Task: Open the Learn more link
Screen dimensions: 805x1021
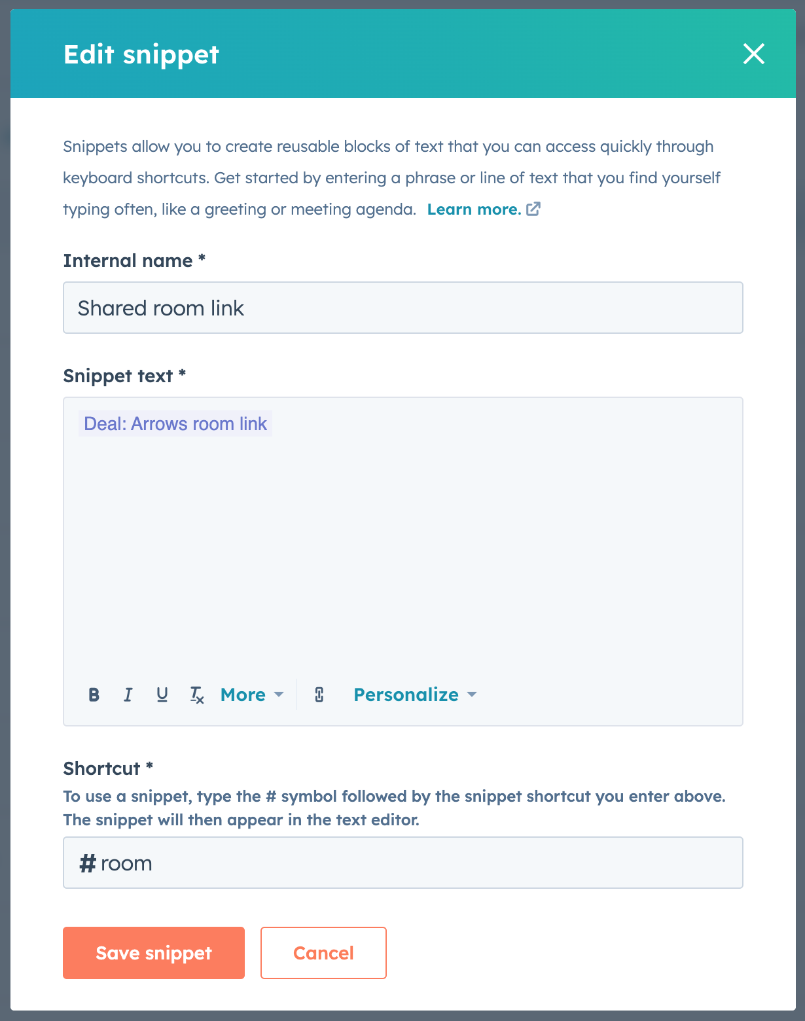Action: click(474, 209)
